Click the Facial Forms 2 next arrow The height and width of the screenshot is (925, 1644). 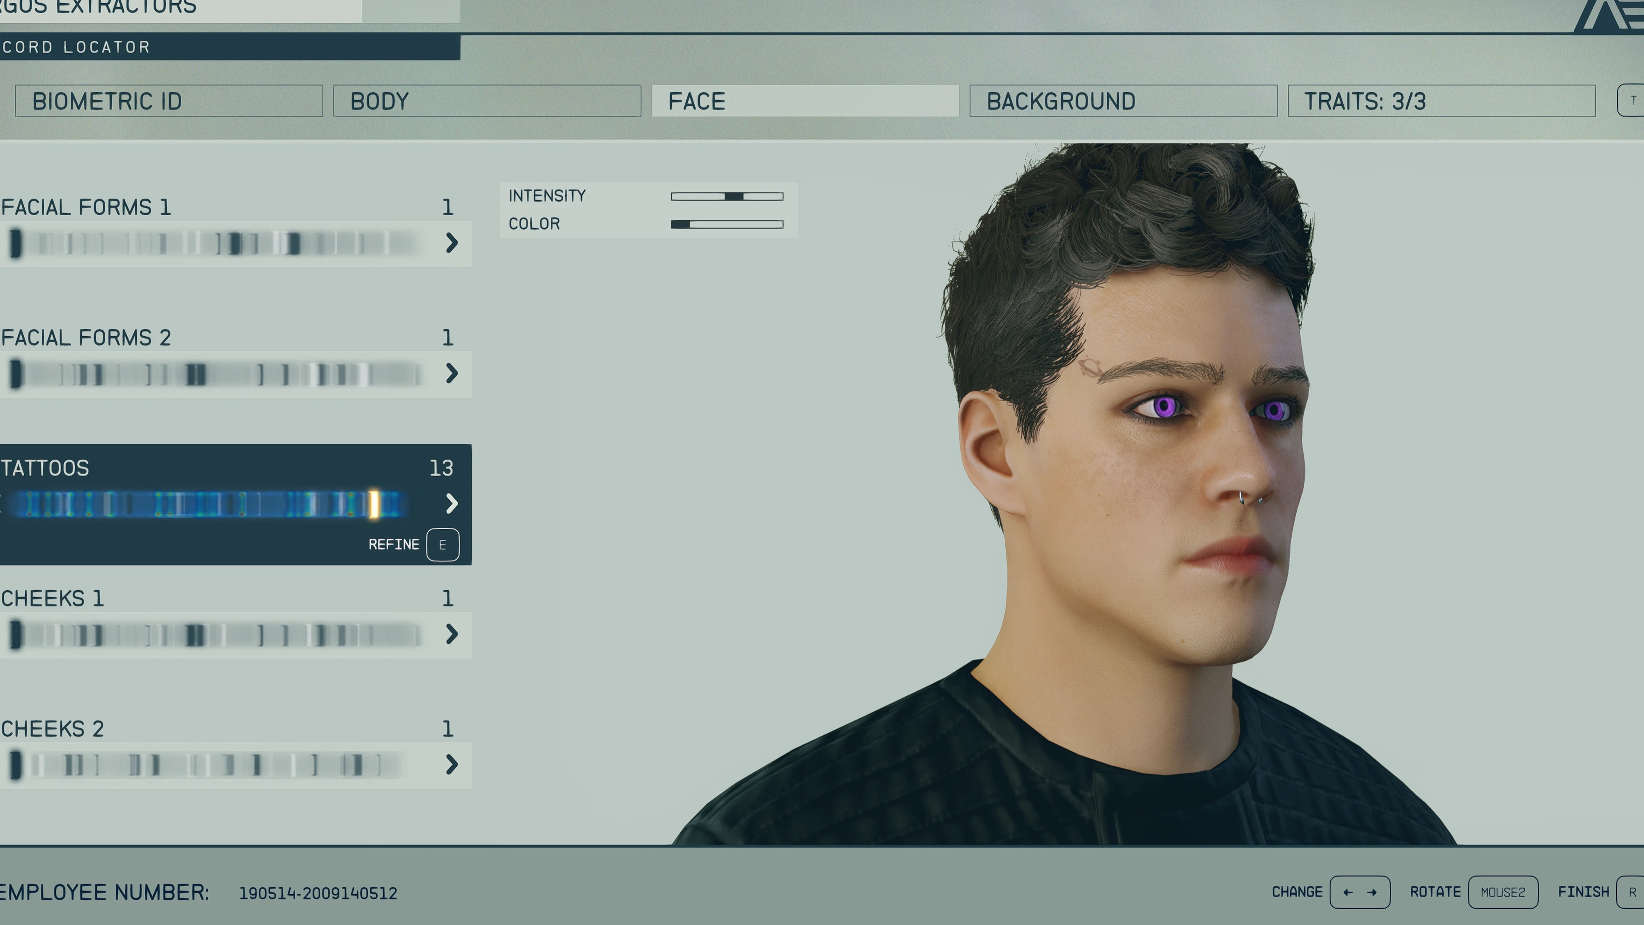tap(451, 374)
